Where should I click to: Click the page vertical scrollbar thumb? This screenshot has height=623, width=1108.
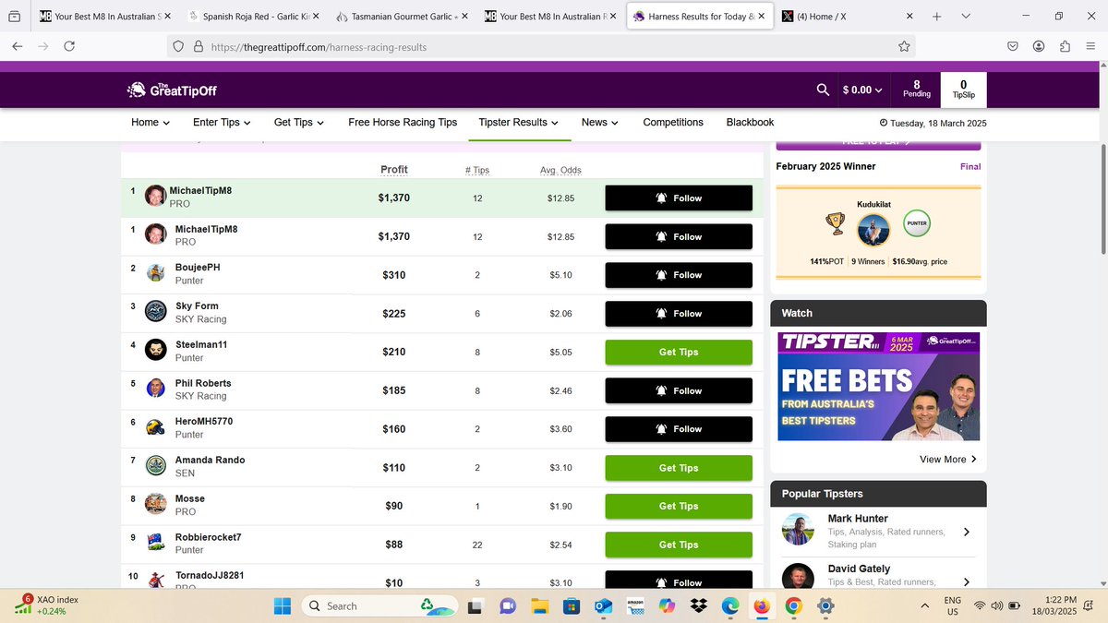click(1102, 198)
